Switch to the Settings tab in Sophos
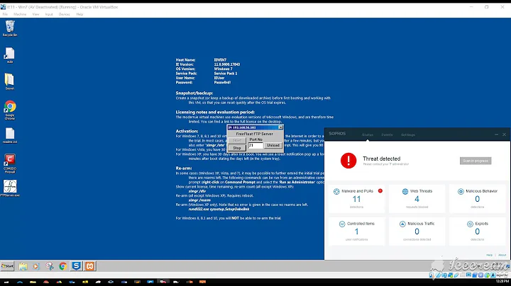 pos(407,135)
